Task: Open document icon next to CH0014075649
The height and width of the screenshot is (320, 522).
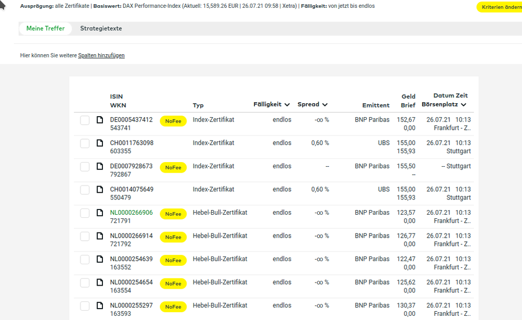Action: 100,190
